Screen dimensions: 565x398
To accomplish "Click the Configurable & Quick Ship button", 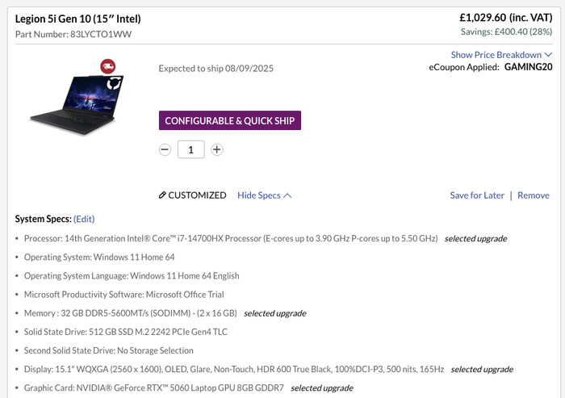I will (x=230, y=121).
